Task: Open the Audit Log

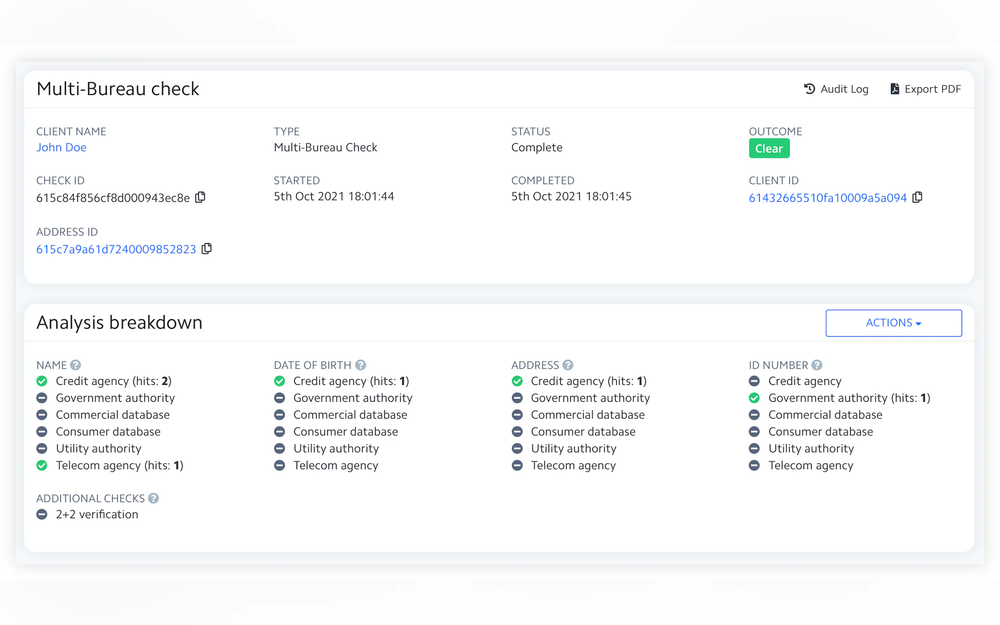Action: coord(836,89)
